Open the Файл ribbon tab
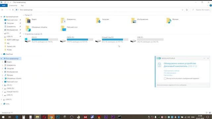 pos(4,5)
